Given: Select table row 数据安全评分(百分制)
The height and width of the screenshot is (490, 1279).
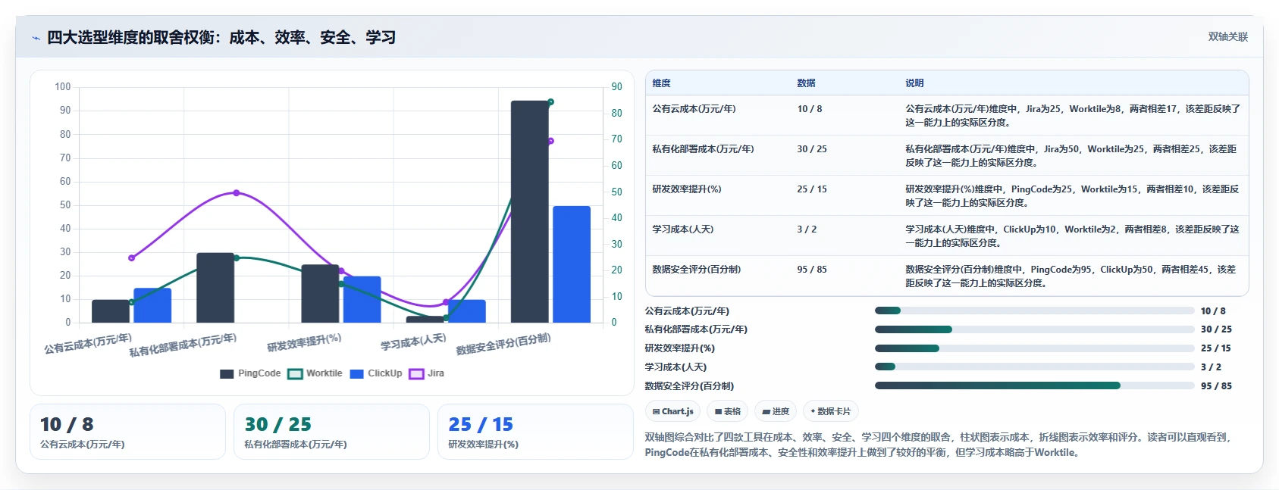Looking at the screenshot, I should 947,276.
